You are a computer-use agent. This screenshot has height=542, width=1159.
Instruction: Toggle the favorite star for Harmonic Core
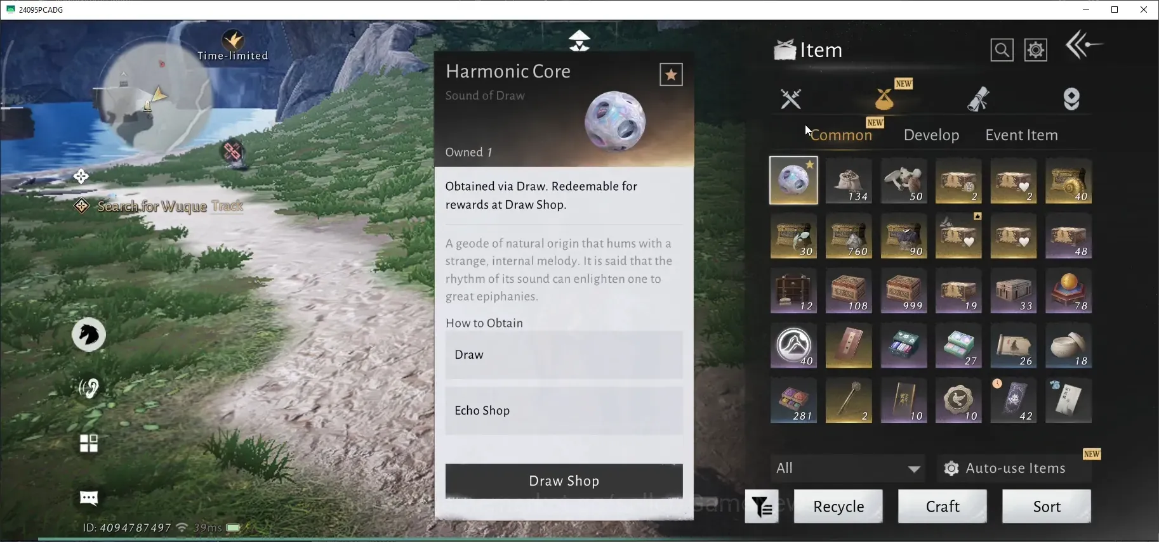(671, 75)
